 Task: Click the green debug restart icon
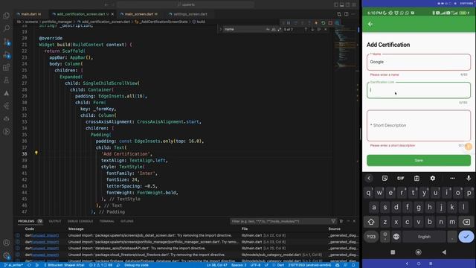pyautogui.click(x=324, y=23)
